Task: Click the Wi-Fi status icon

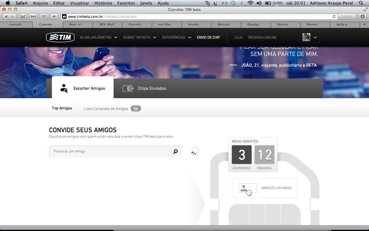Action: click(250, 3)
